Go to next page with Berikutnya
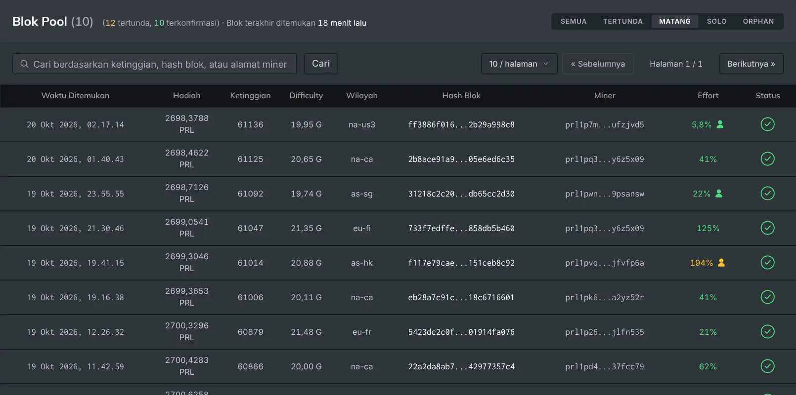Image resolution: width=796 pixels, height=395 pixels. pos(751,64)
